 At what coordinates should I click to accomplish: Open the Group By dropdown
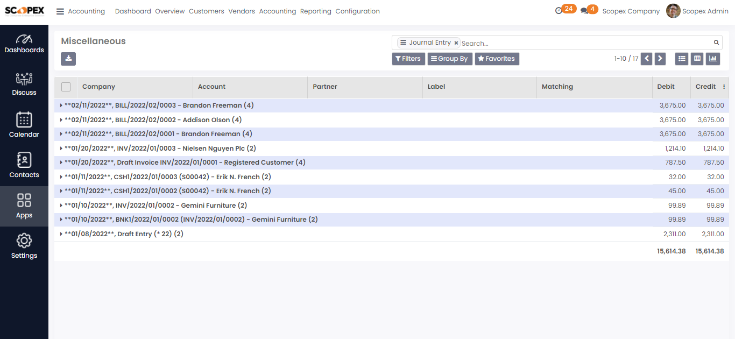[450, 59]
